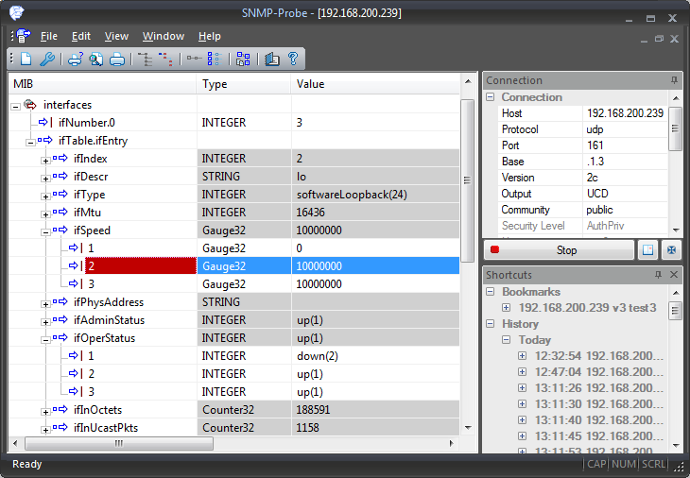Click the horizontal scrollbar thumb of MIB table

[119, 443]
